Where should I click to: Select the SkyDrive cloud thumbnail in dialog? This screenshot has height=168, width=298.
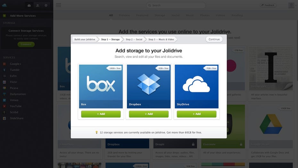click(x=197, y=86)
